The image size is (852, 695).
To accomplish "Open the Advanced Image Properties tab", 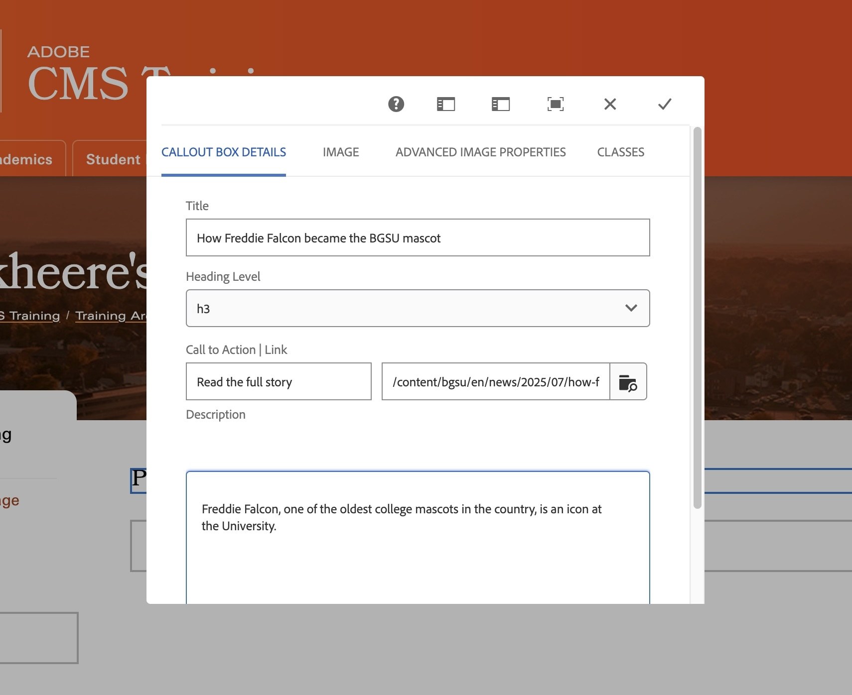I will (x=481, y=152).
